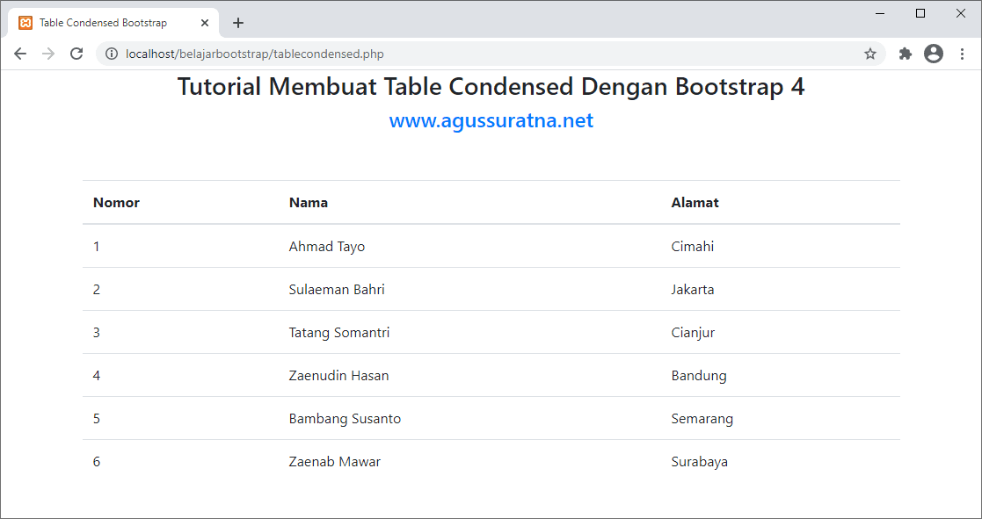Click the XAMPP favicon on the tab
This screenshot has width=982, height=519.
point(25,23)
